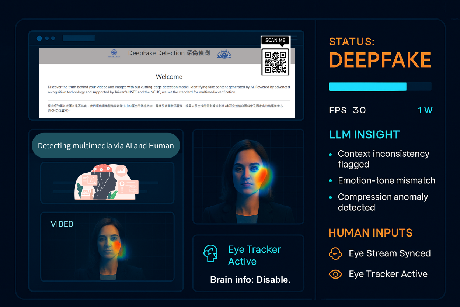Click the DeepFake Detection page title

(169, 53)
